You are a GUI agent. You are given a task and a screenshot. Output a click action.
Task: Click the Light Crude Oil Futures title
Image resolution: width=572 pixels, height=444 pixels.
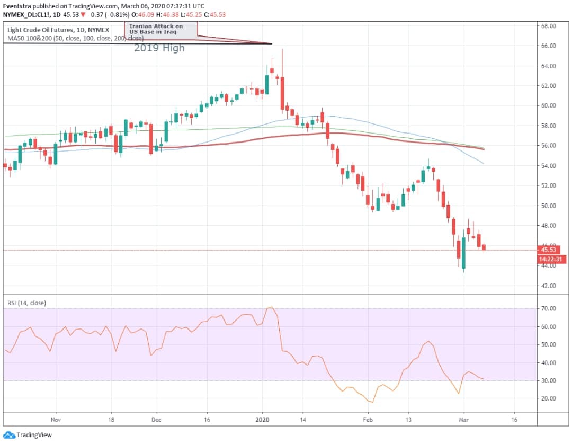click(x=58, y=30)
